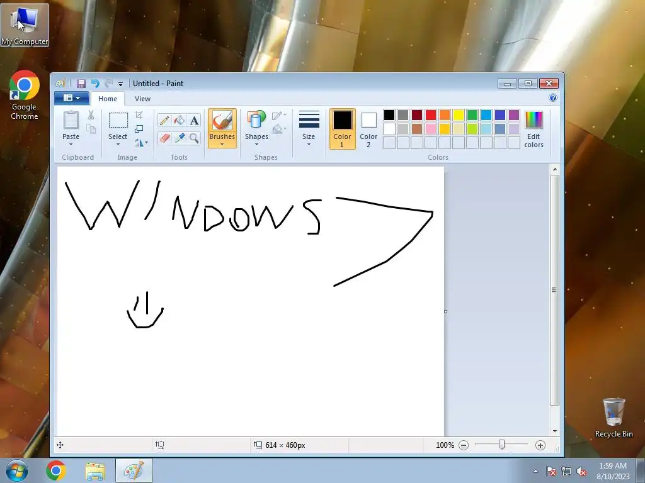Viewport: 645px width, 483px height.
Task: Click the Action Center flag tray icon
Action: pos(551,472)
